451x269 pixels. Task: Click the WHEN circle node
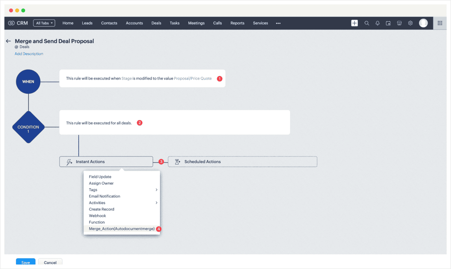tap(28, 82)
